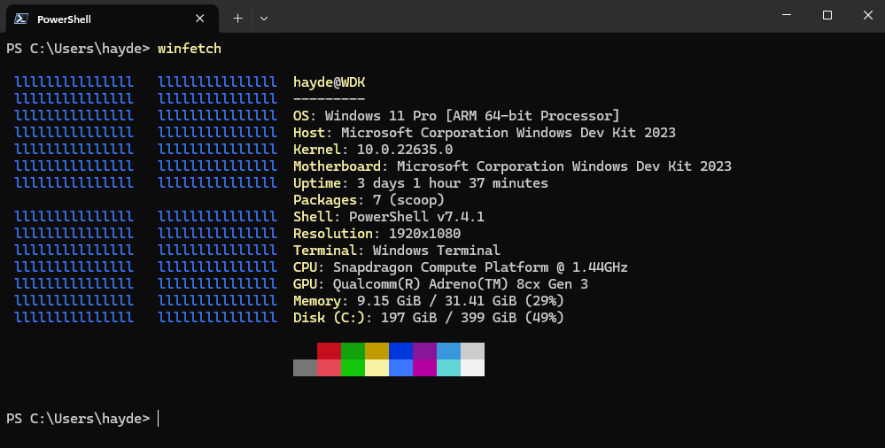This screenshot has height=448, width=885.
Task: Click the dark gray color block
Action: tap(306, 368)
